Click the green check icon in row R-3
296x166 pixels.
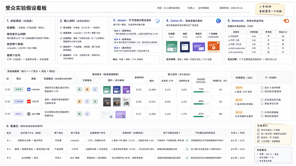point(187,158)
